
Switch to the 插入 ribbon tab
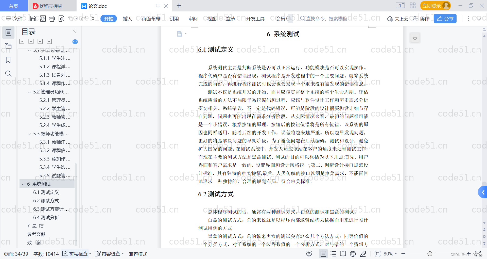[x=127, y=19]
